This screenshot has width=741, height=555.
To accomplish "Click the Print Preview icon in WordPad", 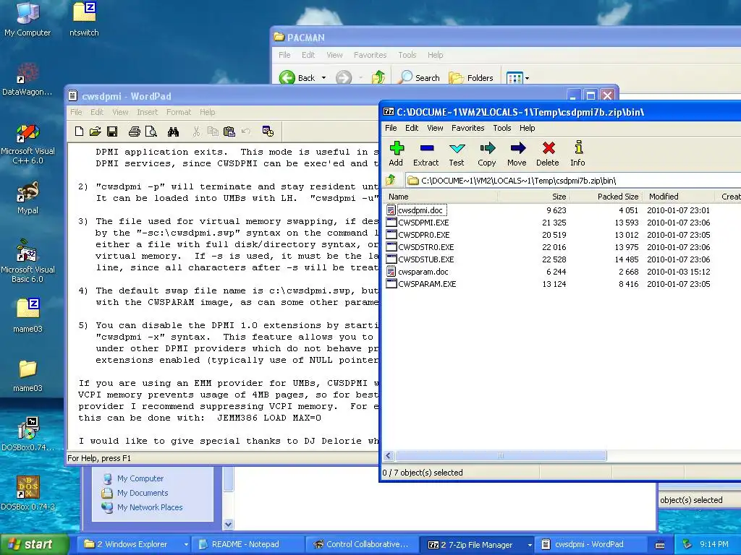I will [x=151, y=132].
